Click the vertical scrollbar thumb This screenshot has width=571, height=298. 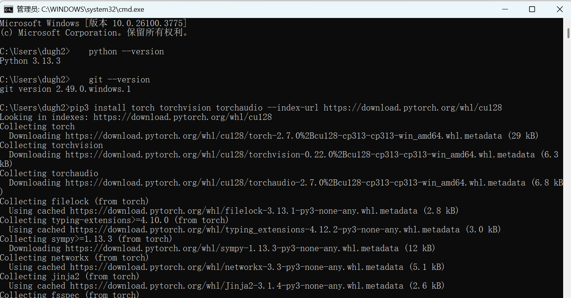[x=568, y=33]
